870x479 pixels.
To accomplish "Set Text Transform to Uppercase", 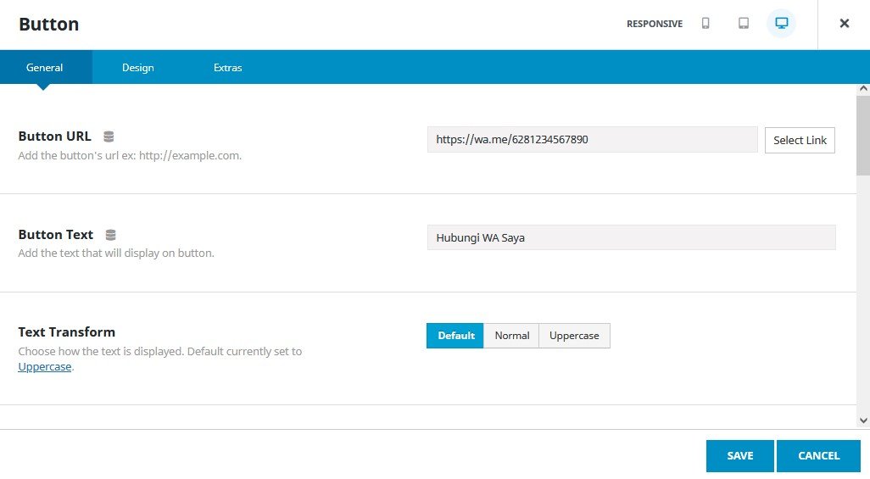I will point(574,336).
